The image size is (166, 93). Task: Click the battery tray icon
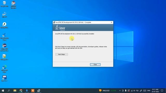point(137,91)
